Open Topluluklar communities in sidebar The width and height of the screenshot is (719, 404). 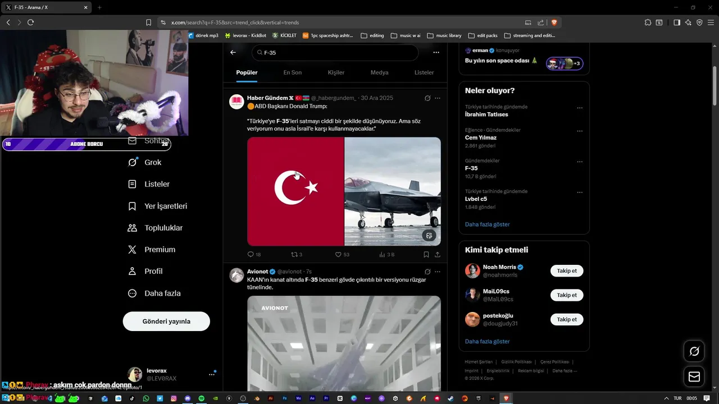click(x=156, y=228)
